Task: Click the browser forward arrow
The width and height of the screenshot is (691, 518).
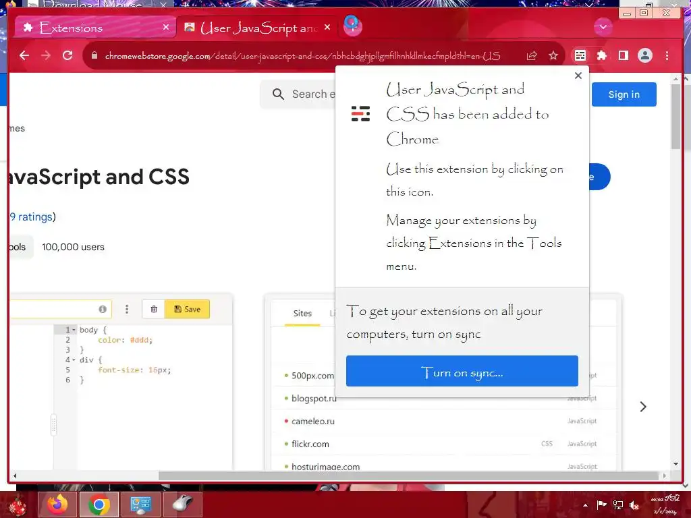Action: [46, 55]
